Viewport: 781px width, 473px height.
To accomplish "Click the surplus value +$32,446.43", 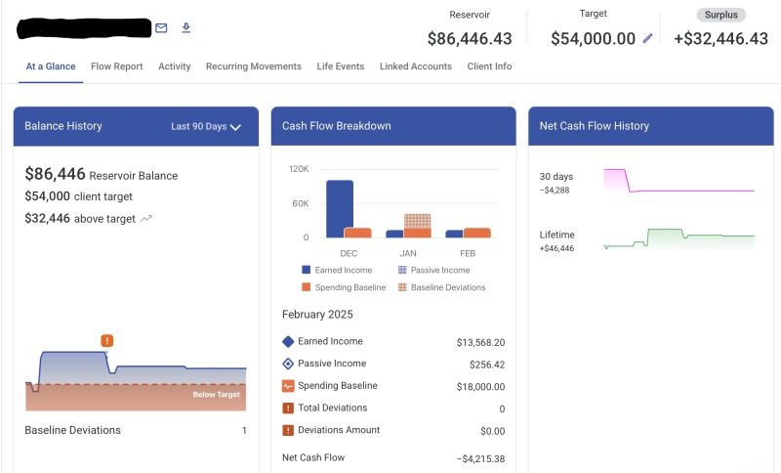I will pos(720,38).
